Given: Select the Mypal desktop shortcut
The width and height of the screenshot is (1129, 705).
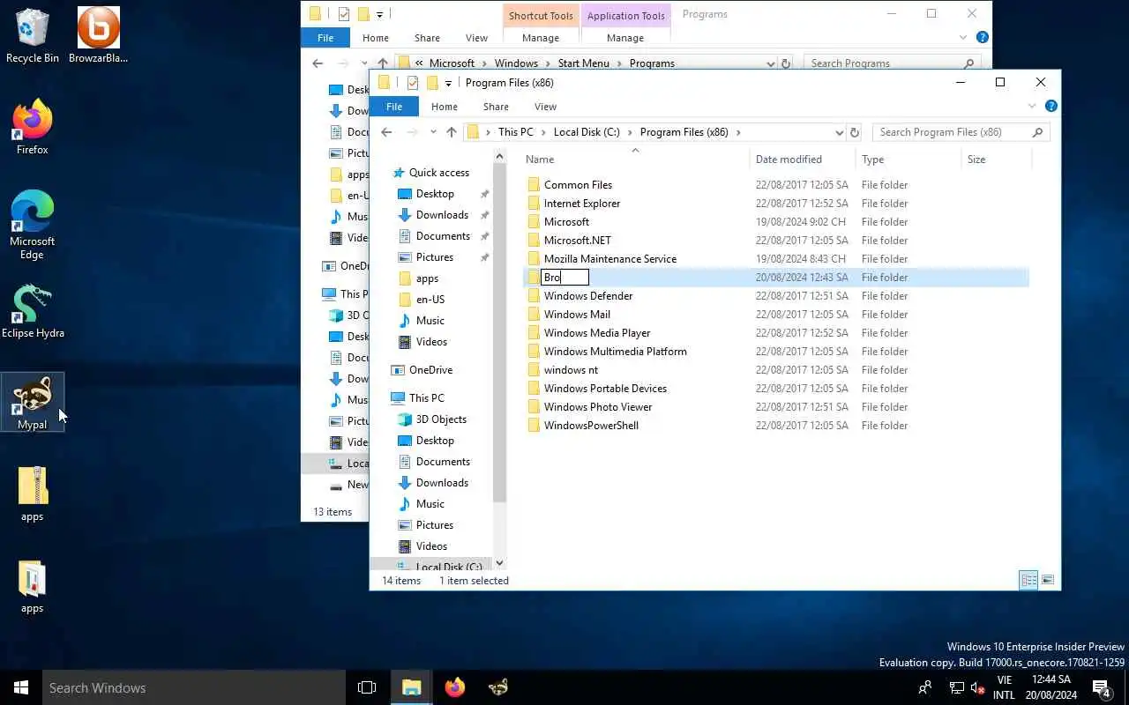Looking at the screenshot, I should point(33,403).
